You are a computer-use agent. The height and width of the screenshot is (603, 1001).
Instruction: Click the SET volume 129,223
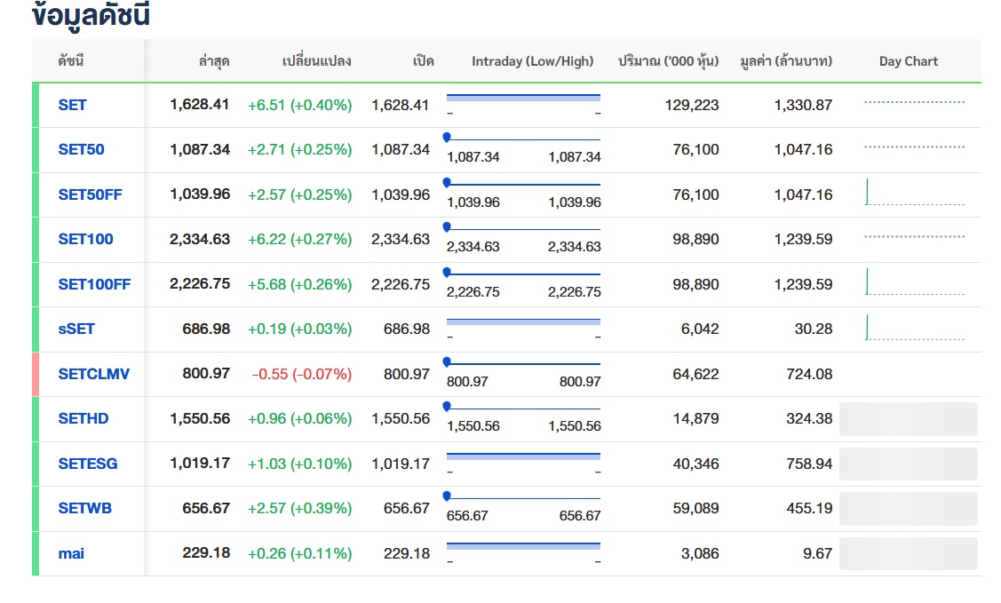[x=692, y=106]
